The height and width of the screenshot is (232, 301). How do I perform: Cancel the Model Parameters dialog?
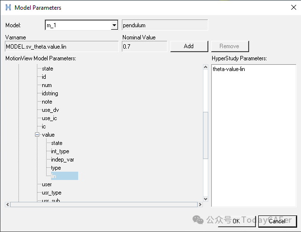(x=277, y=221)
